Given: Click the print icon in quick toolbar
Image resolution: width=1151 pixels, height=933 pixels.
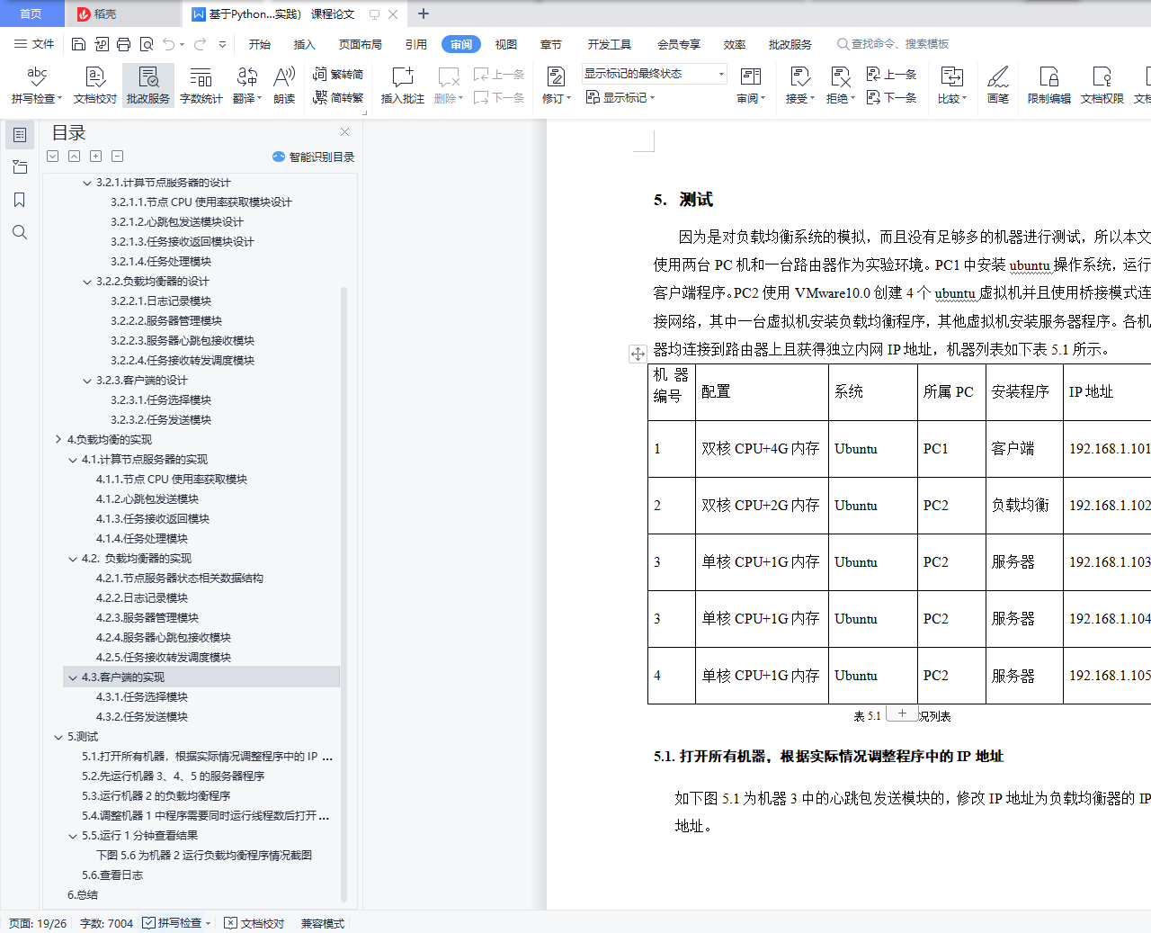Looking at the screenshot, I should [x=124, y=44].
